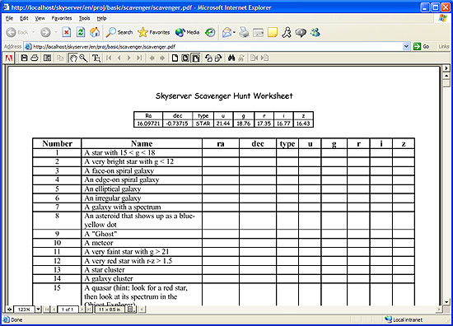Open the zoom percentage dropdown arrow
This screenshot has width=453, height=326.
tap(38, 310)
